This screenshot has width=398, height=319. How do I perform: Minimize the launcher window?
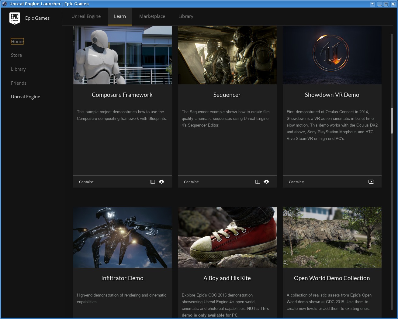coord(380,4)
